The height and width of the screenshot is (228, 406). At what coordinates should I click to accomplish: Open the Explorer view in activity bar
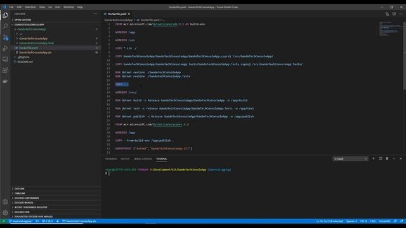click(5, 15)
